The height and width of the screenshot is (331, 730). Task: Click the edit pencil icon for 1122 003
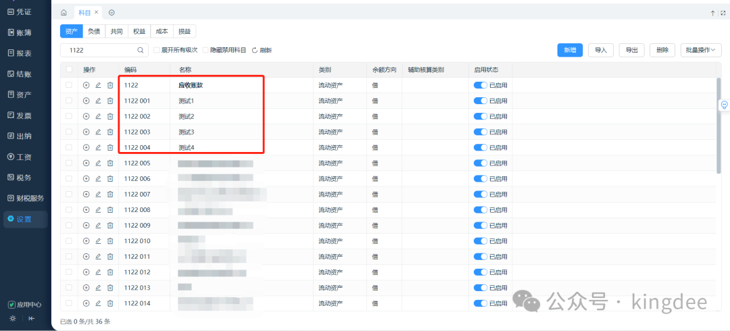pos(98,132)
